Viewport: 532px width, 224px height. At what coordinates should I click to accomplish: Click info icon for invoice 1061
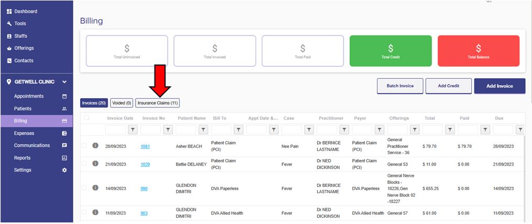coord(95,146)
